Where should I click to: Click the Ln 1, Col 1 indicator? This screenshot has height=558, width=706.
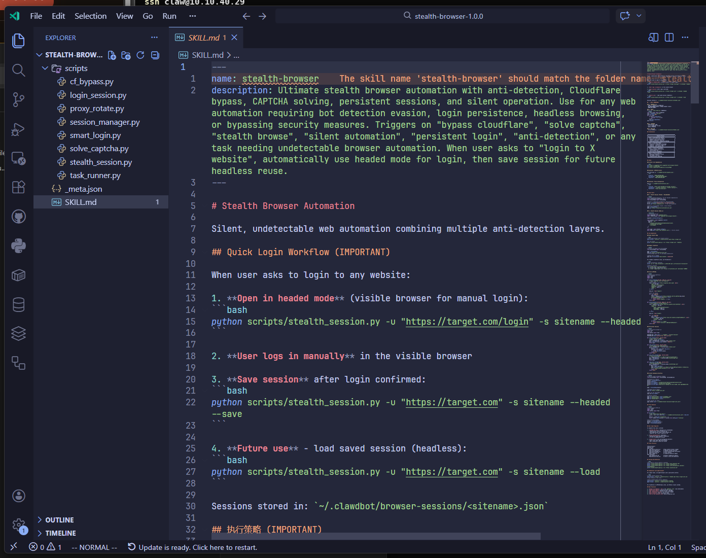(664, 547)
